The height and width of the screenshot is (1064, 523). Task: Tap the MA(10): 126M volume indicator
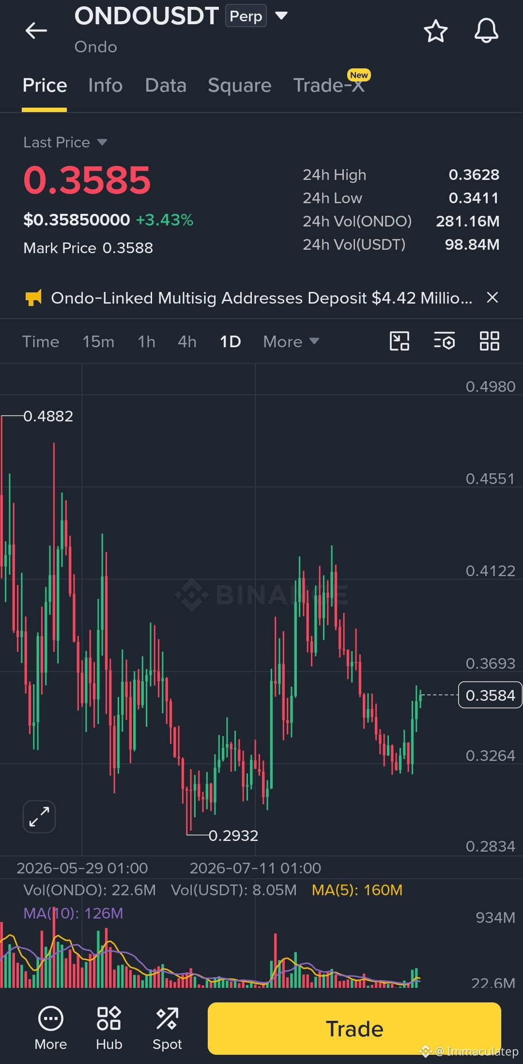[x=73, y=913]
